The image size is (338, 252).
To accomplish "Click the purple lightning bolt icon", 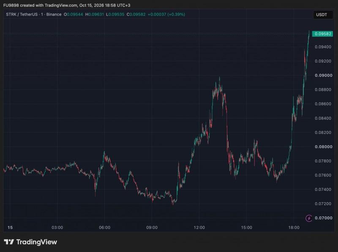I will [x=309, y=218].
